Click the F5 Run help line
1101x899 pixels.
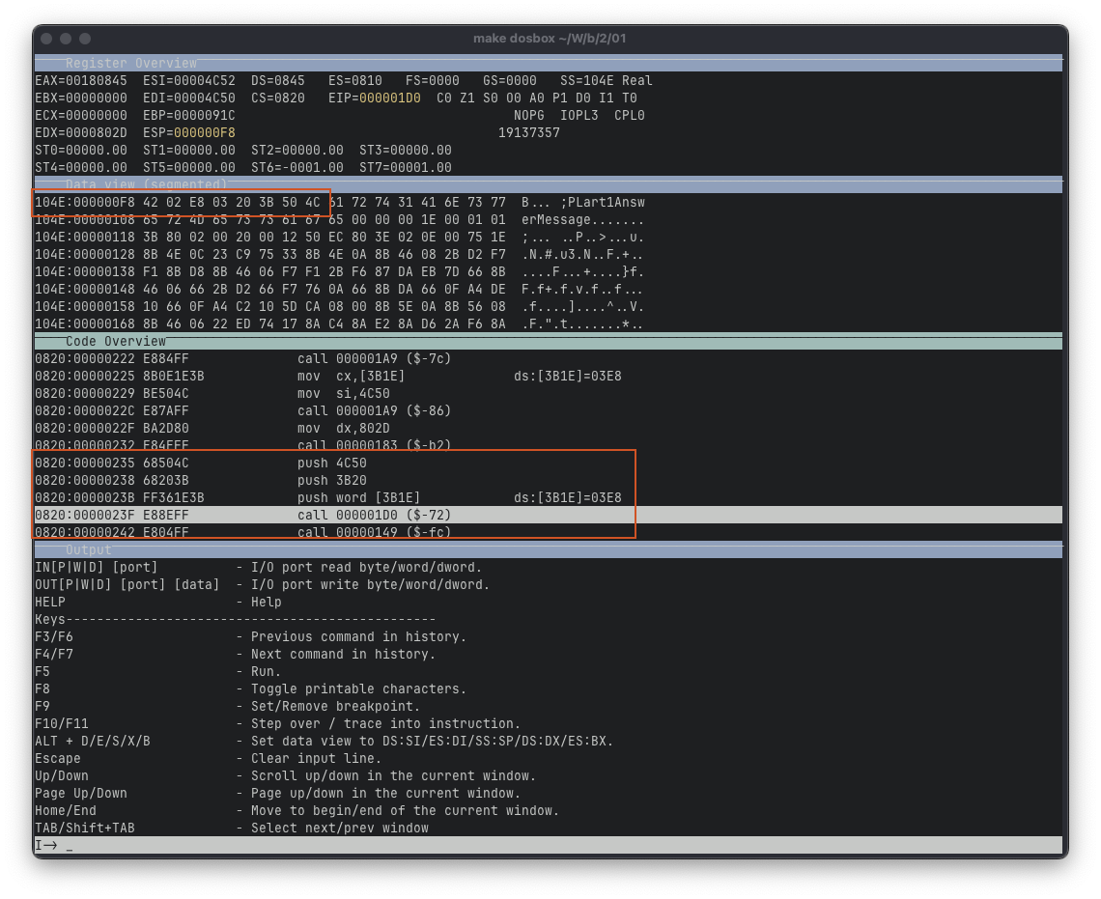pos(158,672)
